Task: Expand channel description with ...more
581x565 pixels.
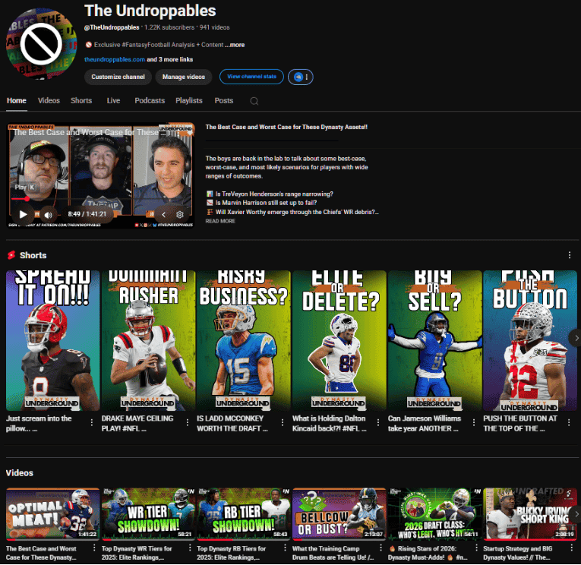Action: pyautogui.click(x=235, y=45)
